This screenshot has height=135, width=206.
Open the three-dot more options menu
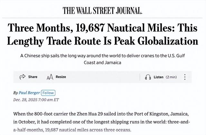coord(185,77)
